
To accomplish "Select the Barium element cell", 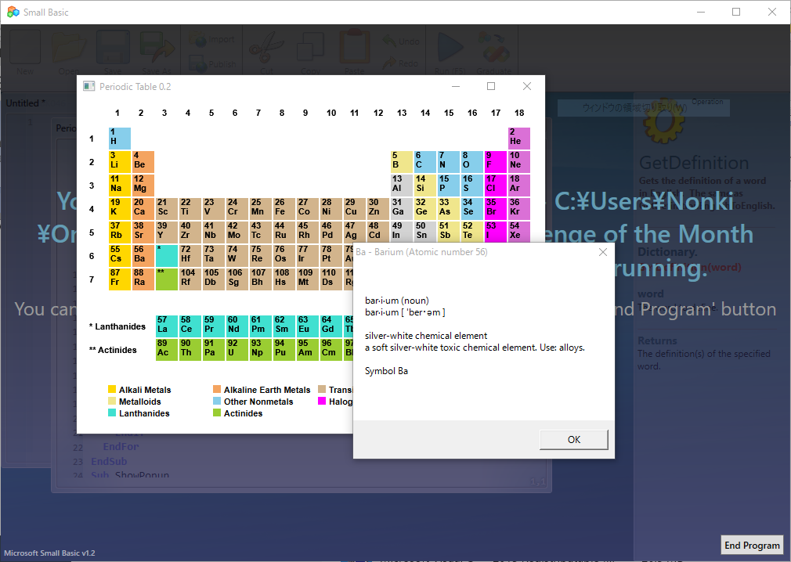I will point(143,255).
